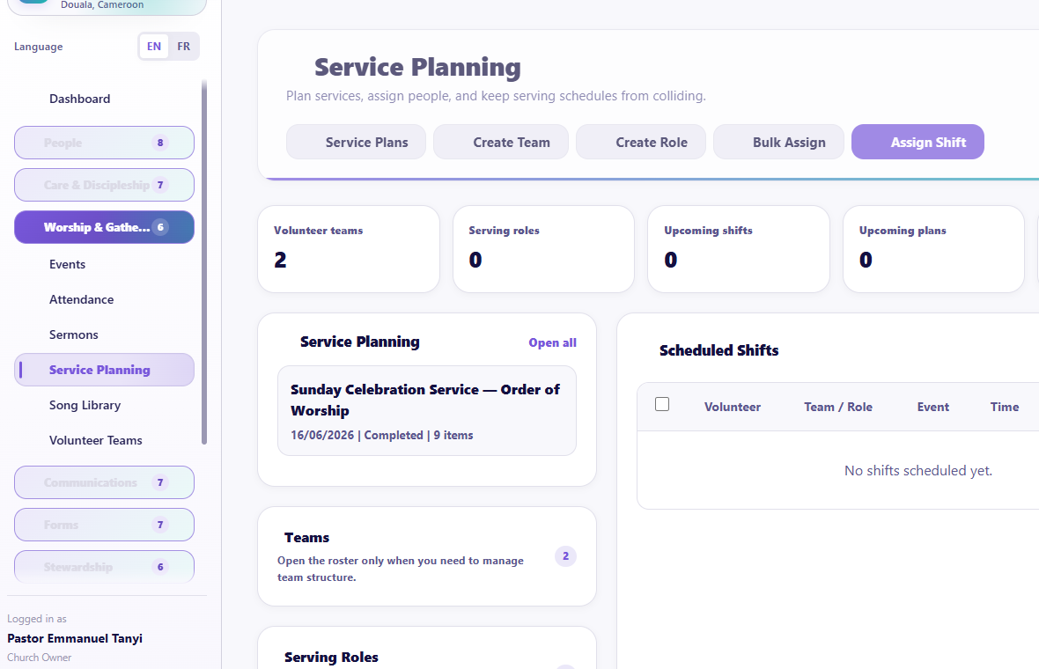1039x669 pixels.
Task: Open the Bulk Assign action
Action: (778, 143)
